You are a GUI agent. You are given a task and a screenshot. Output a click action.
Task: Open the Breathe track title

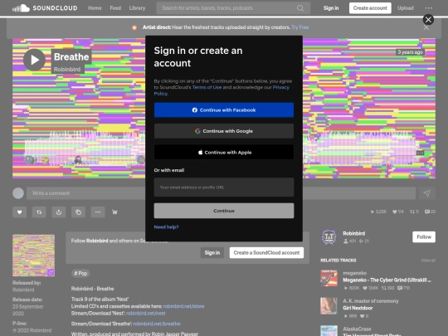tap(71, 57)
